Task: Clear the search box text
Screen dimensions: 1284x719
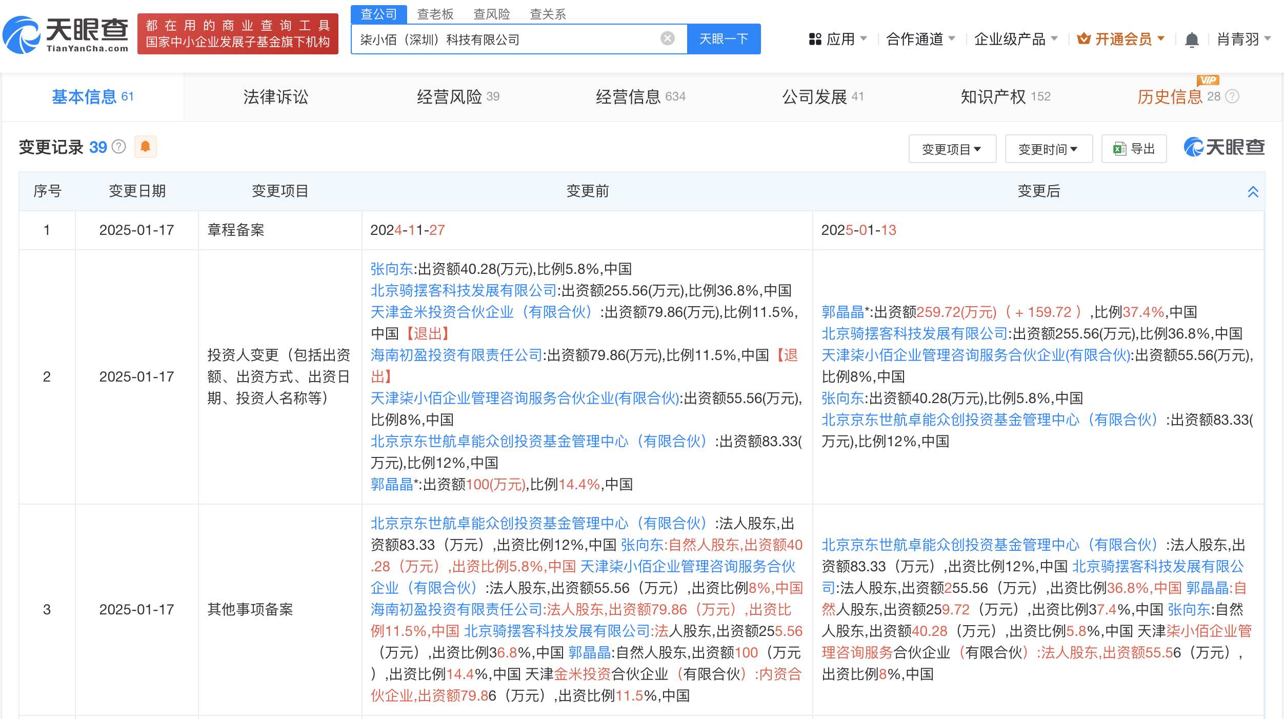Action: click(667, 38)
